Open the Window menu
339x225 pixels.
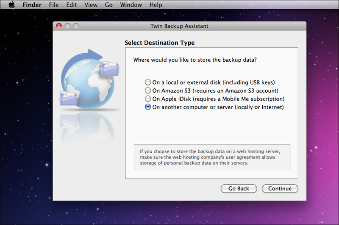click(x=131, y=5)
